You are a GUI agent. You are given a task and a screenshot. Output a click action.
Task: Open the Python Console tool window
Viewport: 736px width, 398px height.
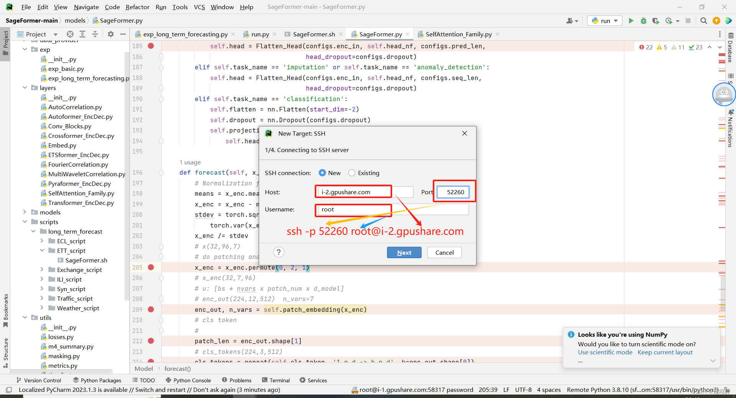188,380
